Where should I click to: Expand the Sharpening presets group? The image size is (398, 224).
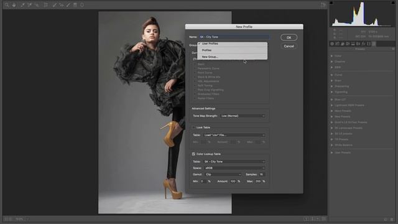[331, 86]
